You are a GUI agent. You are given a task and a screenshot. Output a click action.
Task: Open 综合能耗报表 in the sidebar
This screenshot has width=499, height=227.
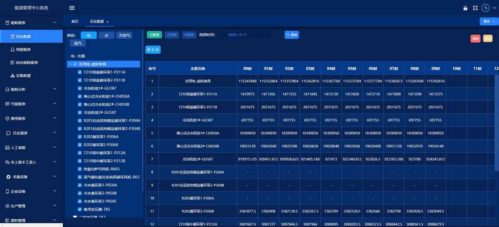point(27,63)
